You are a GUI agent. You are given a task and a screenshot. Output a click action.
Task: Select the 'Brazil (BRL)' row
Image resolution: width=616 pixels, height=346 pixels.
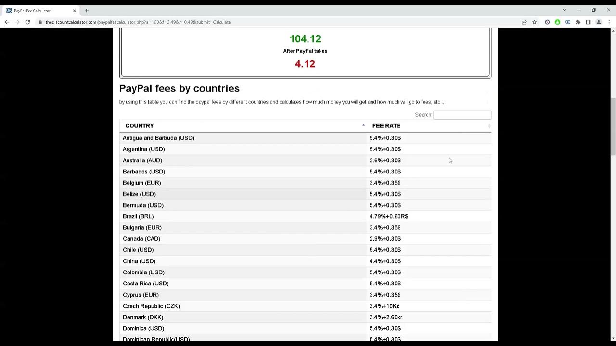pos(305,216)
